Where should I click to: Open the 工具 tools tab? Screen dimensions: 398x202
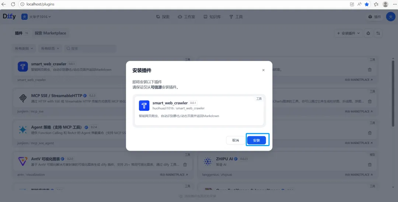tap(236, 17)
